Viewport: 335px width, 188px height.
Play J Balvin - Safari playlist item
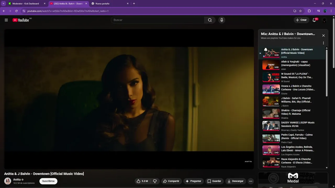tap(292, 102)
